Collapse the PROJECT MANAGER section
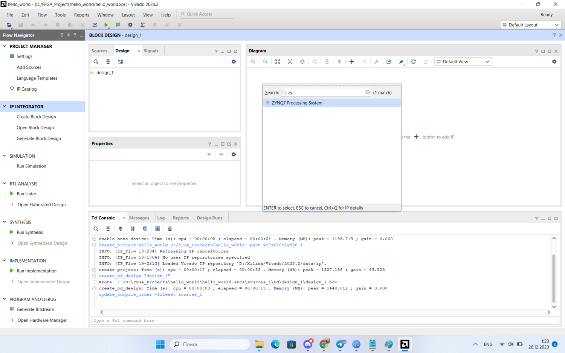 point(5,46)
